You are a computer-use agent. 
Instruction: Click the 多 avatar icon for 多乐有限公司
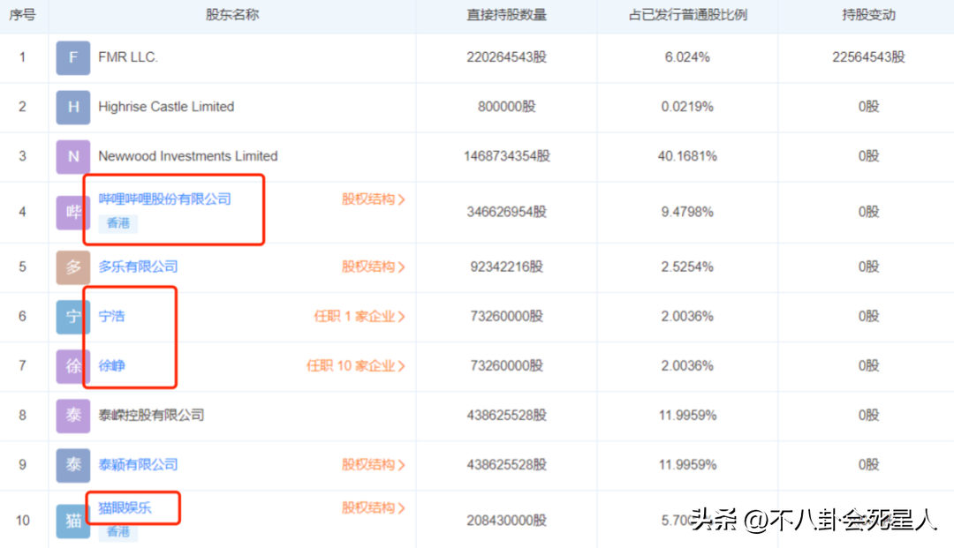pyautogui.click(x=73, y=267)
